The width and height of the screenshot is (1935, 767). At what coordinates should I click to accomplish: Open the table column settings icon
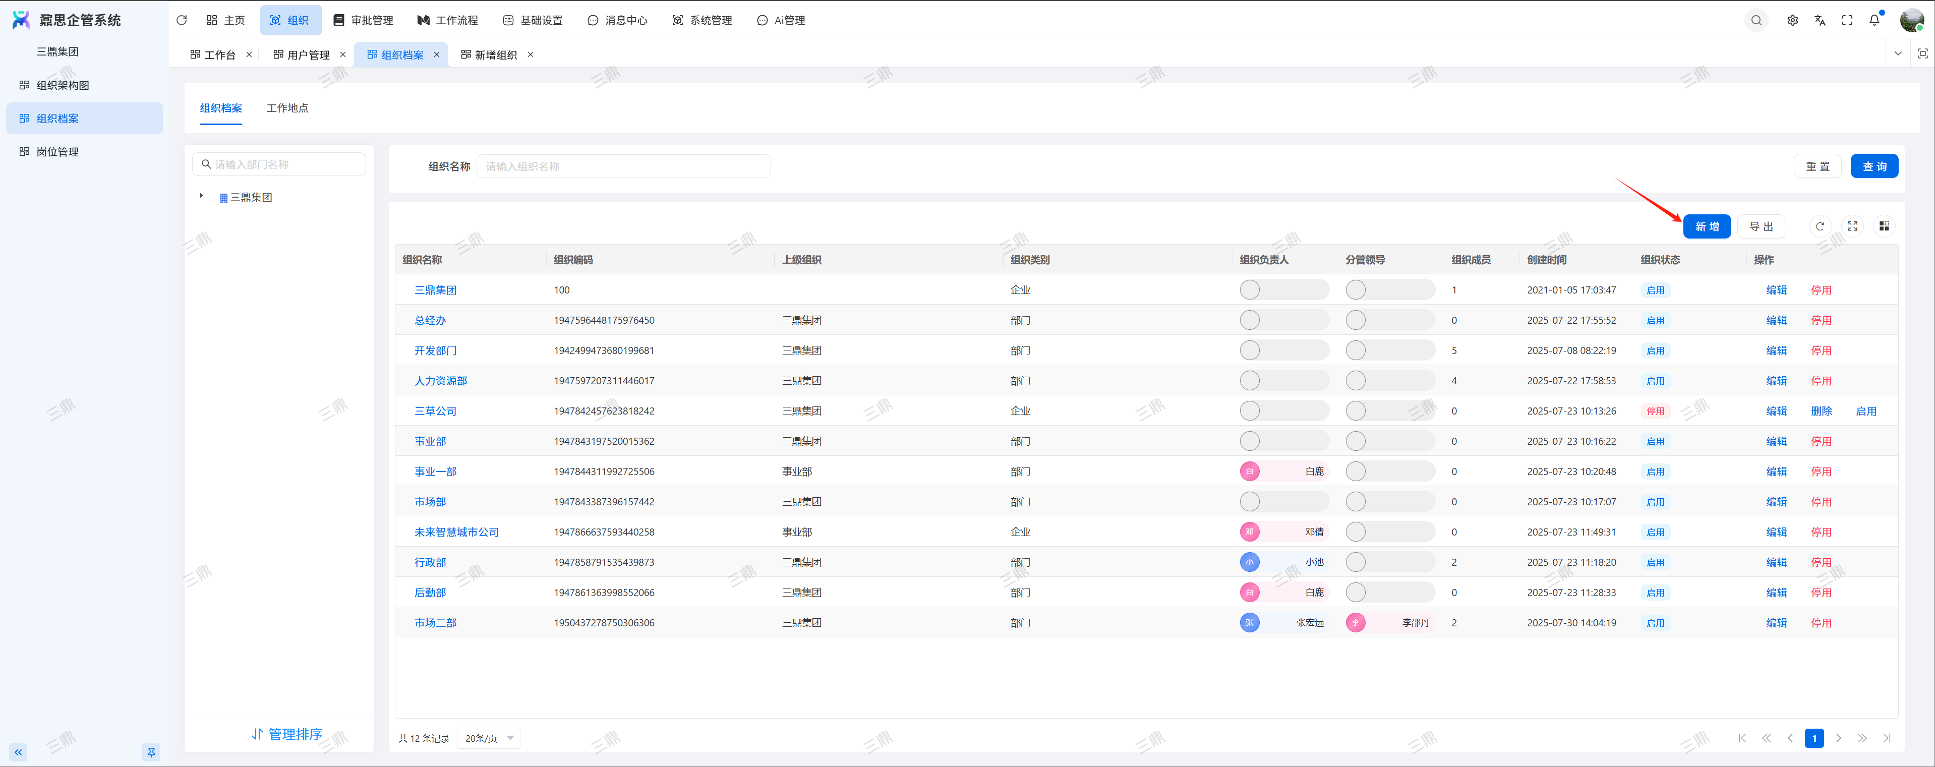tap(1884, 226)
